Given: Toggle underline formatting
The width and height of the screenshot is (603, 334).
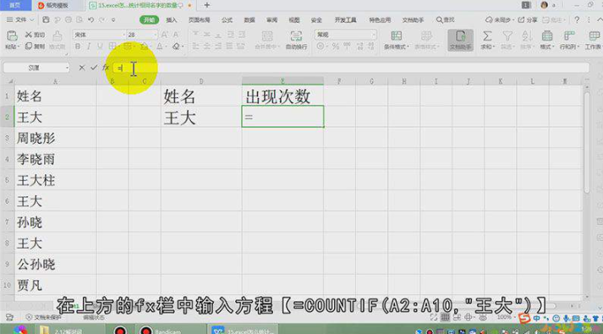Looking at the screenshot, I should pyautogui.click(x=100, y=47).
